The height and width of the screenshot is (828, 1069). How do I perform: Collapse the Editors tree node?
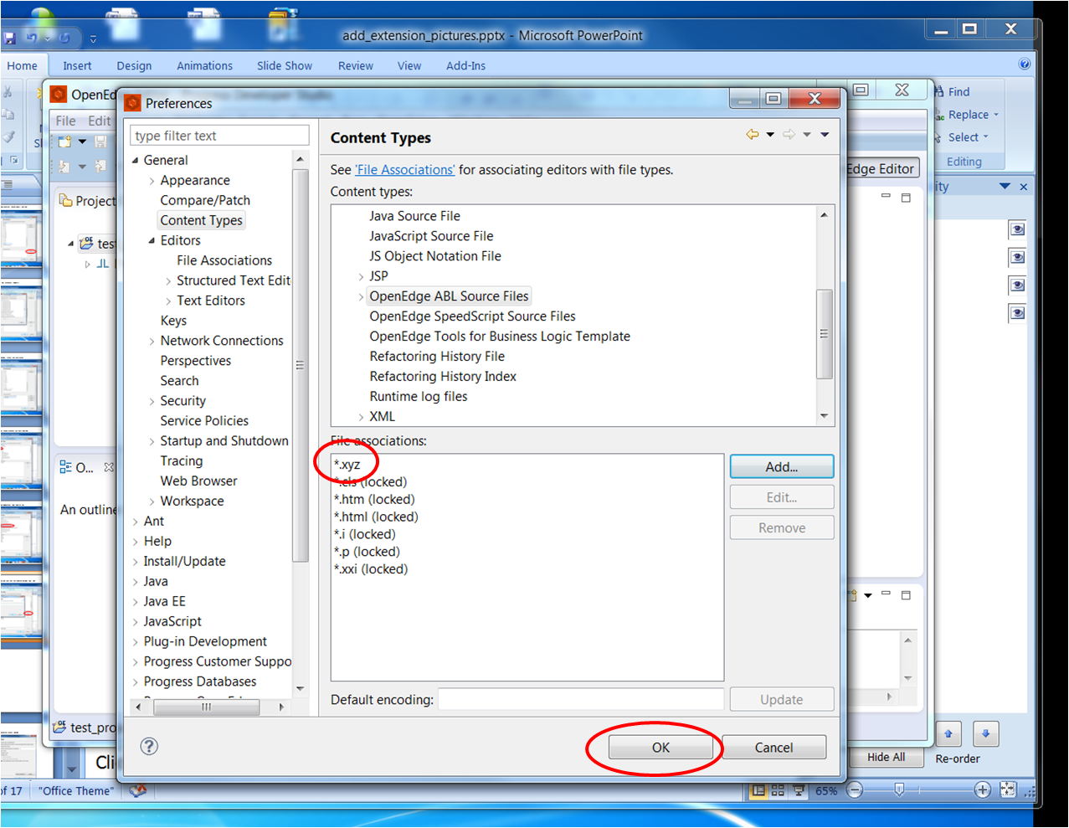click(x=152, y=240)
